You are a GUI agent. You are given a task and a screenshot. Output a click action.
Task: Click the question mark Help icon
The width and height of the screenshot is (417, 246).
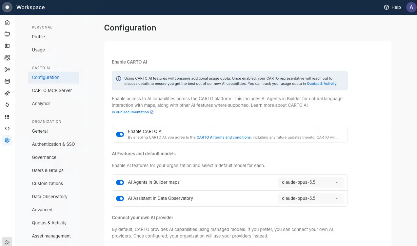click(x=387, y=7)
